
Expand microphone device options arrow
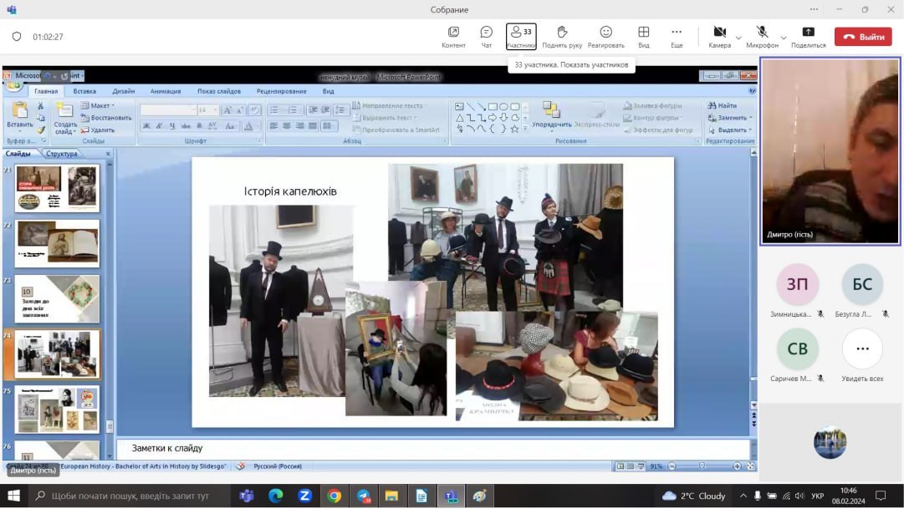pyautogui.click(x=784, y=38)
